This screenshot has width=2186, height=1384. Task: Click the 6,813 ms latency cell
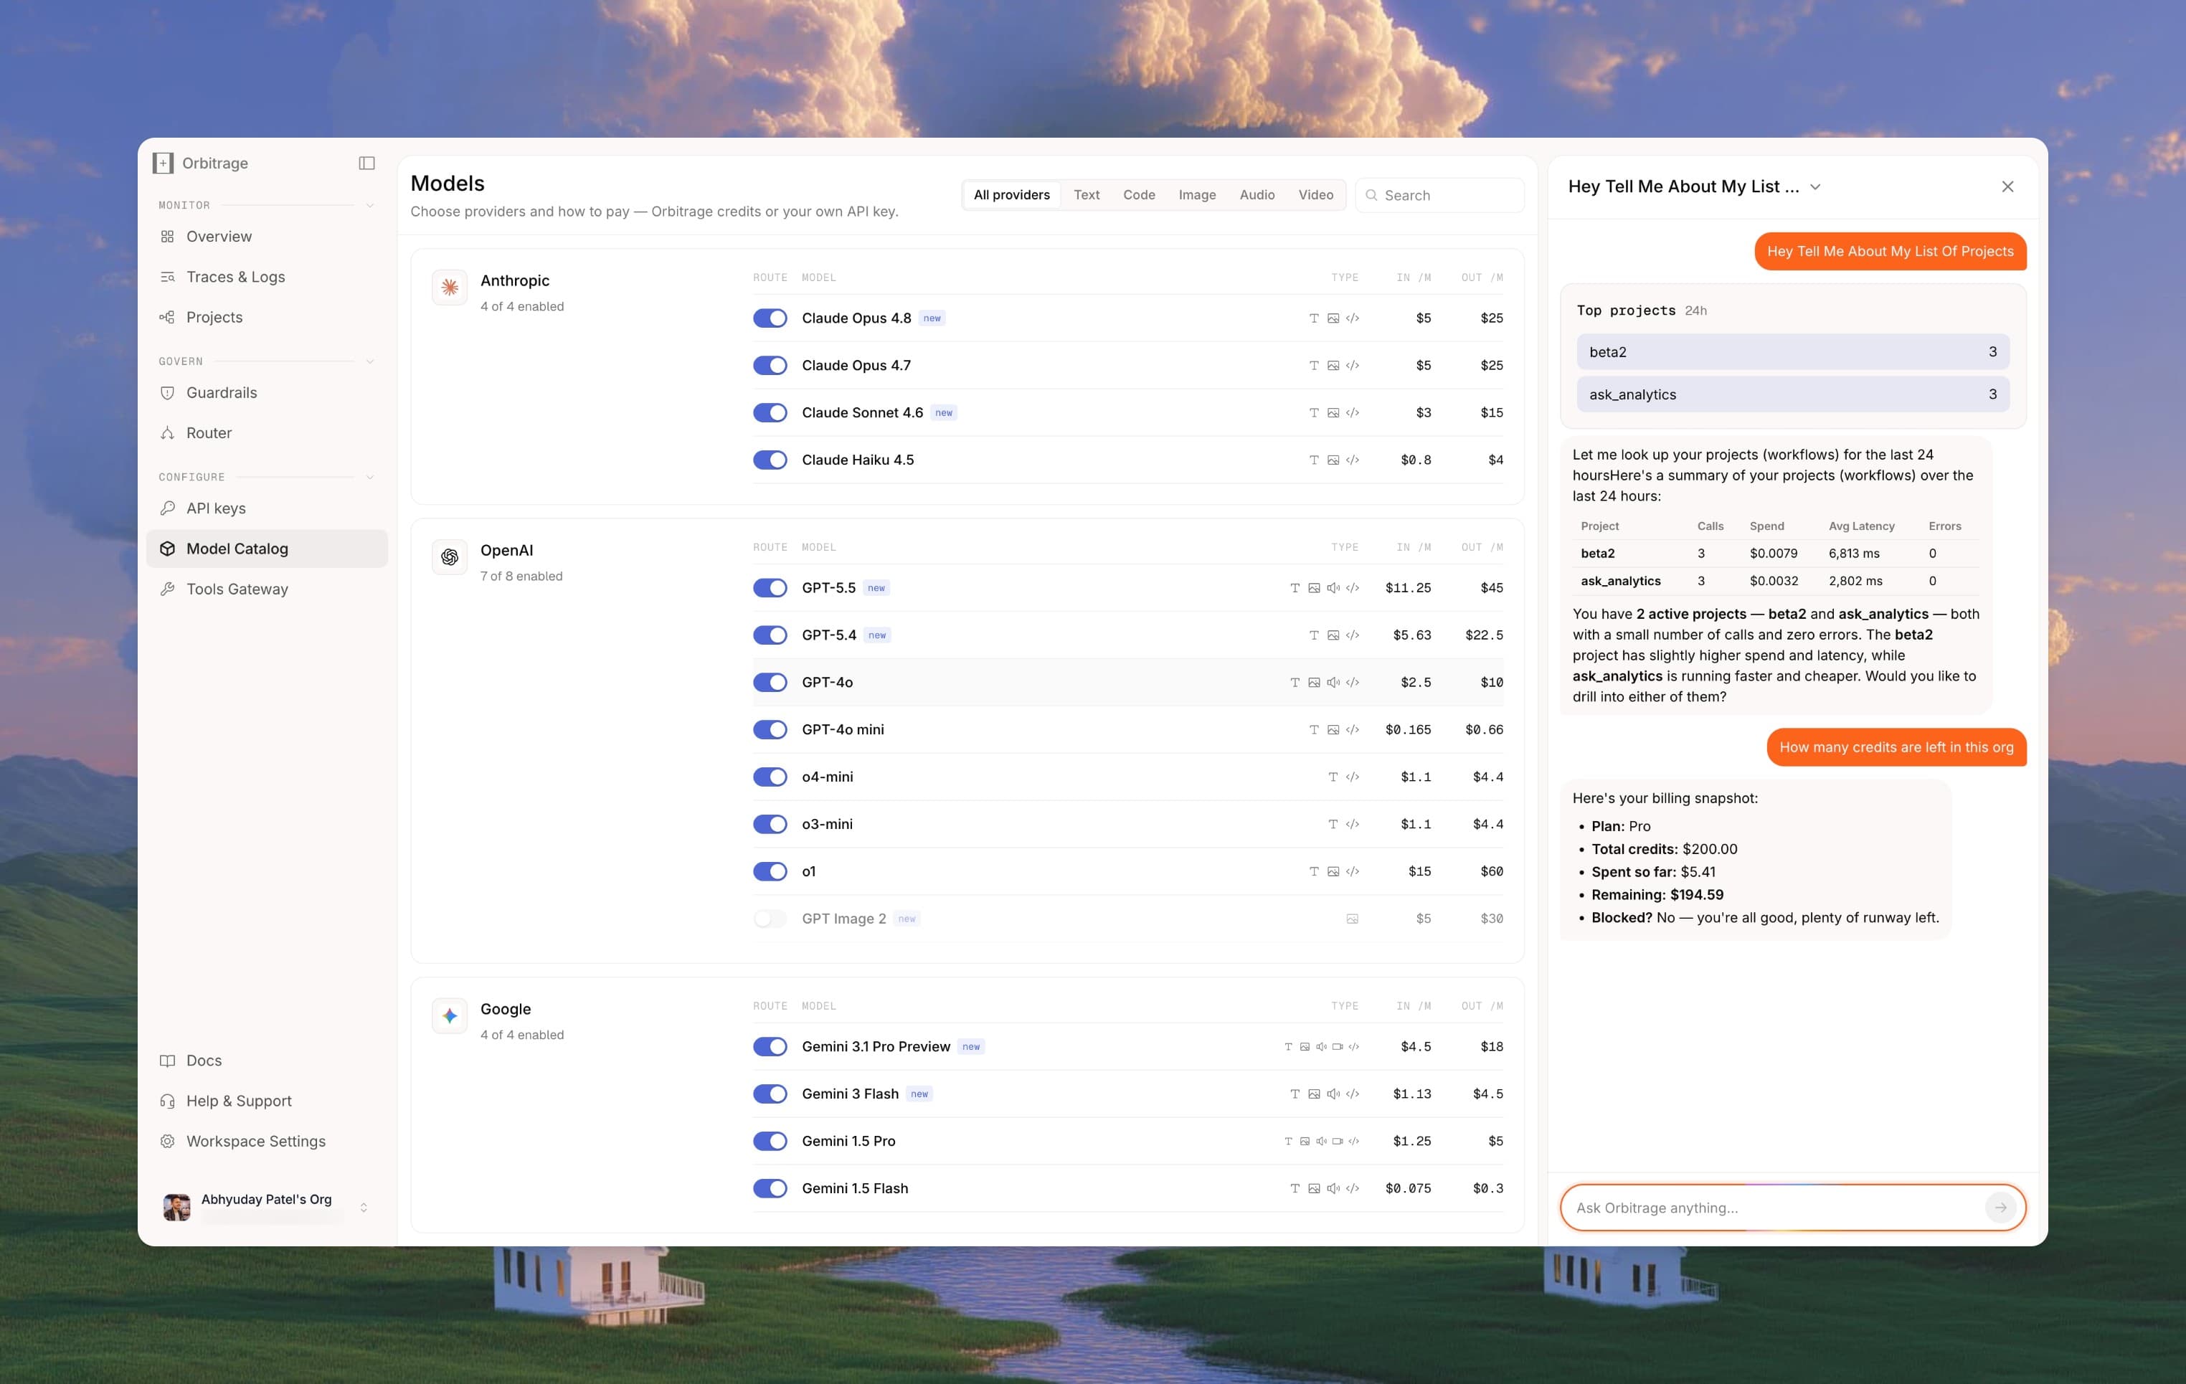tap(1854, 554)
